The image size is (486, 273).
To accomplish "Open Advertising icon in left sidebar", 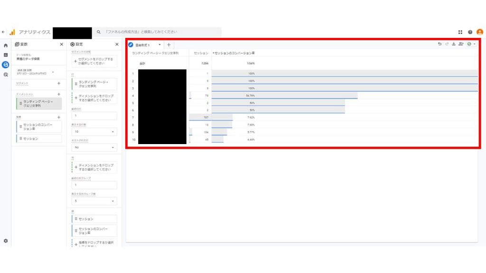I will point(6,74).
